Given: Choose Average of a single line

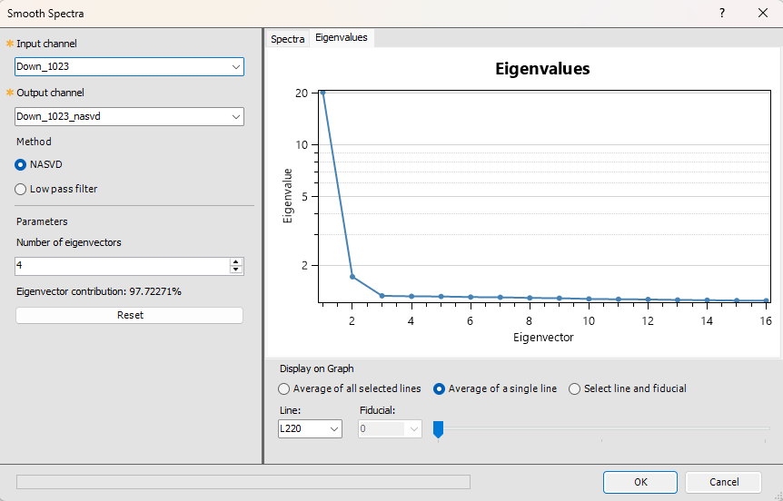Looking at the screenshot, I should [440, 388].
